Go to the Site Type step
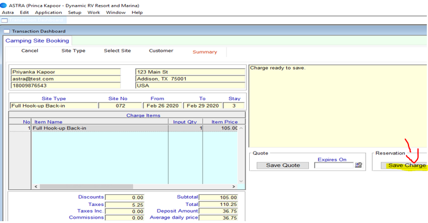428x223 pixels. pyautogui.click(x=73, y=51)
